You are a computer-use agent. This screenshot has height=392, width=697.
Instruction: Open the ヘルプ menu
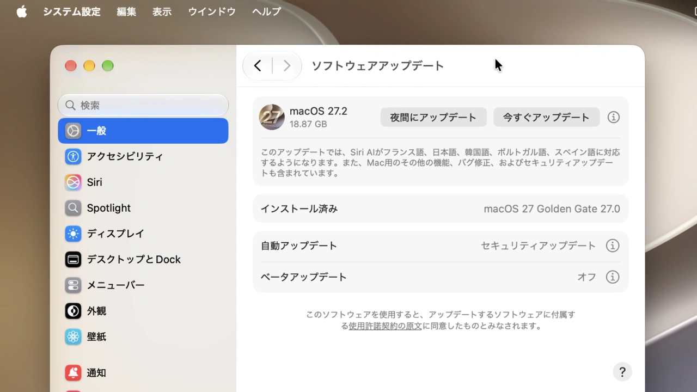click(x=267, y=11)
